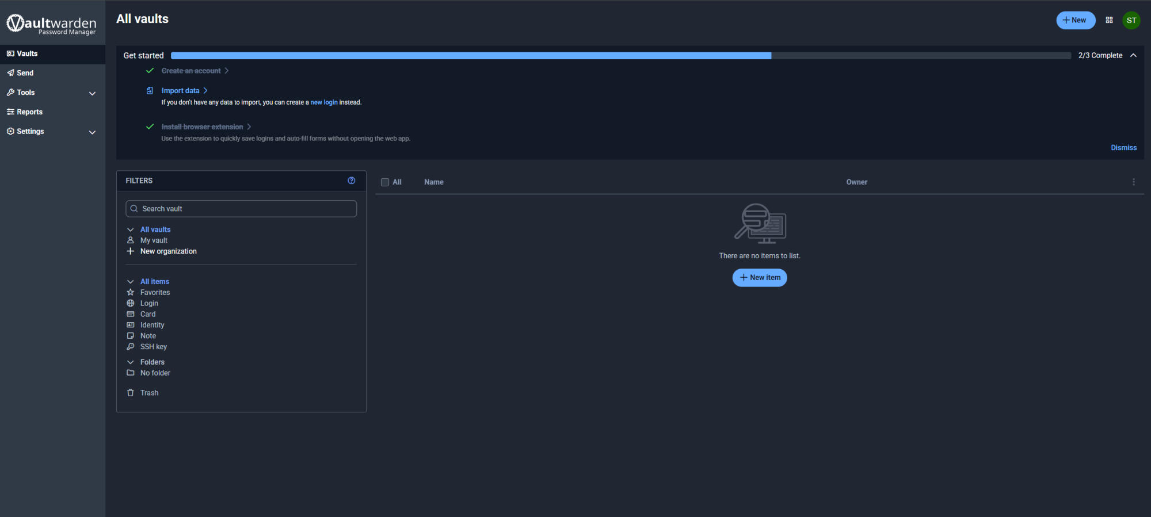The width and height of the screenshot is (1151, 517).
Task: Filter by SSH key type
Action: (x=153, y=347)
